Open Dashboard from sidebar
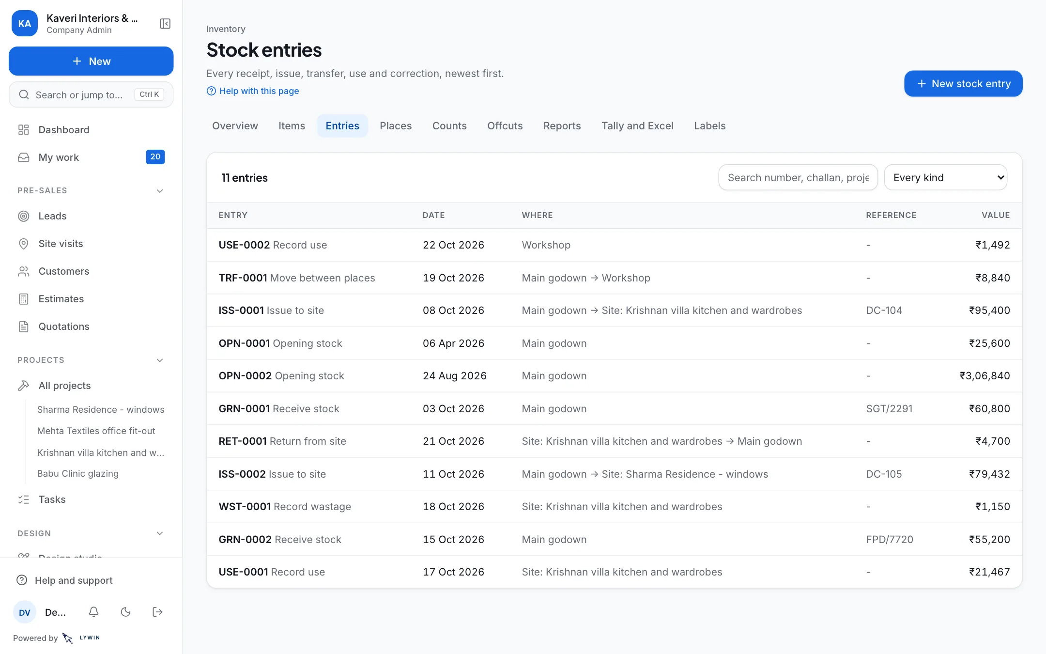 [x=91, y=130]
